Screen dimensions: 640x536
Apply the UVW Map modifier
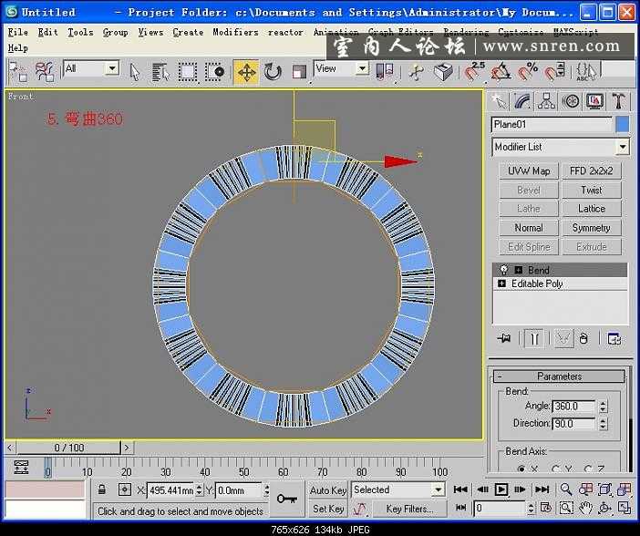(x=529, y=171)
